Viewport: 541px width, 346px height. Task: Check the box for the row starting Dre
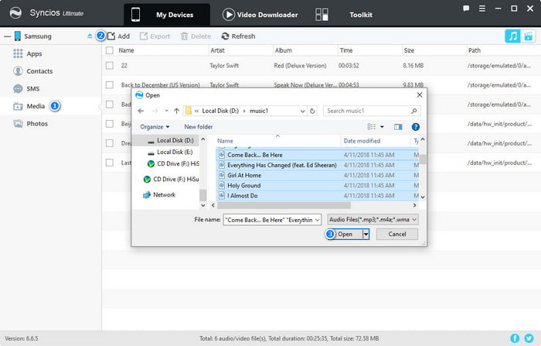click(110, 142)
